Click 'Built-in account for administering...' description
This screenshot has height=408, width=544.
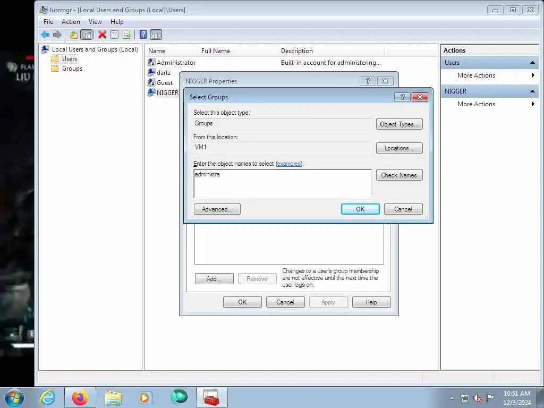pyautogui.click(x=330, y=63)
